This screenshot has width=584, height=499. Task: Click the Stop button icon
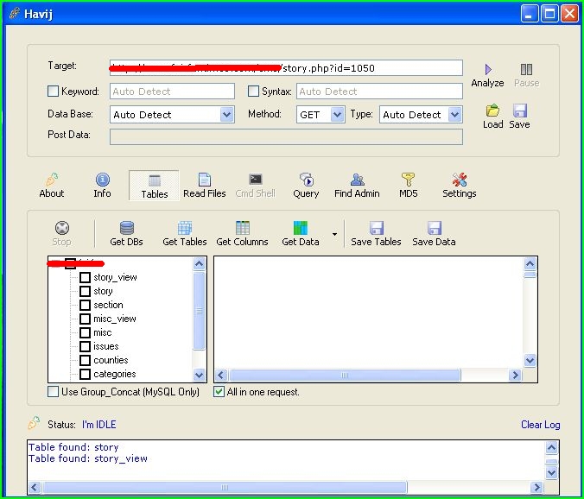pyautogui.click(x=62, y=228)
